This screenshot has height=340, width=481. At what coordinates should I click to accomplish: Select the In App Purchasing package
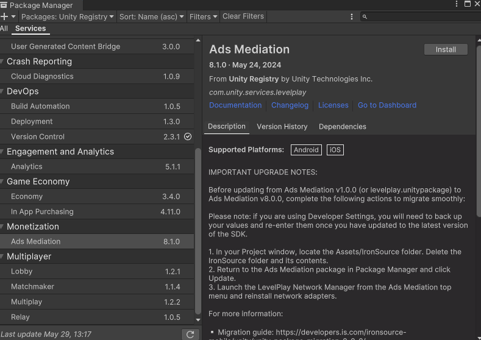pyautogui.click(x=97, y=212)
